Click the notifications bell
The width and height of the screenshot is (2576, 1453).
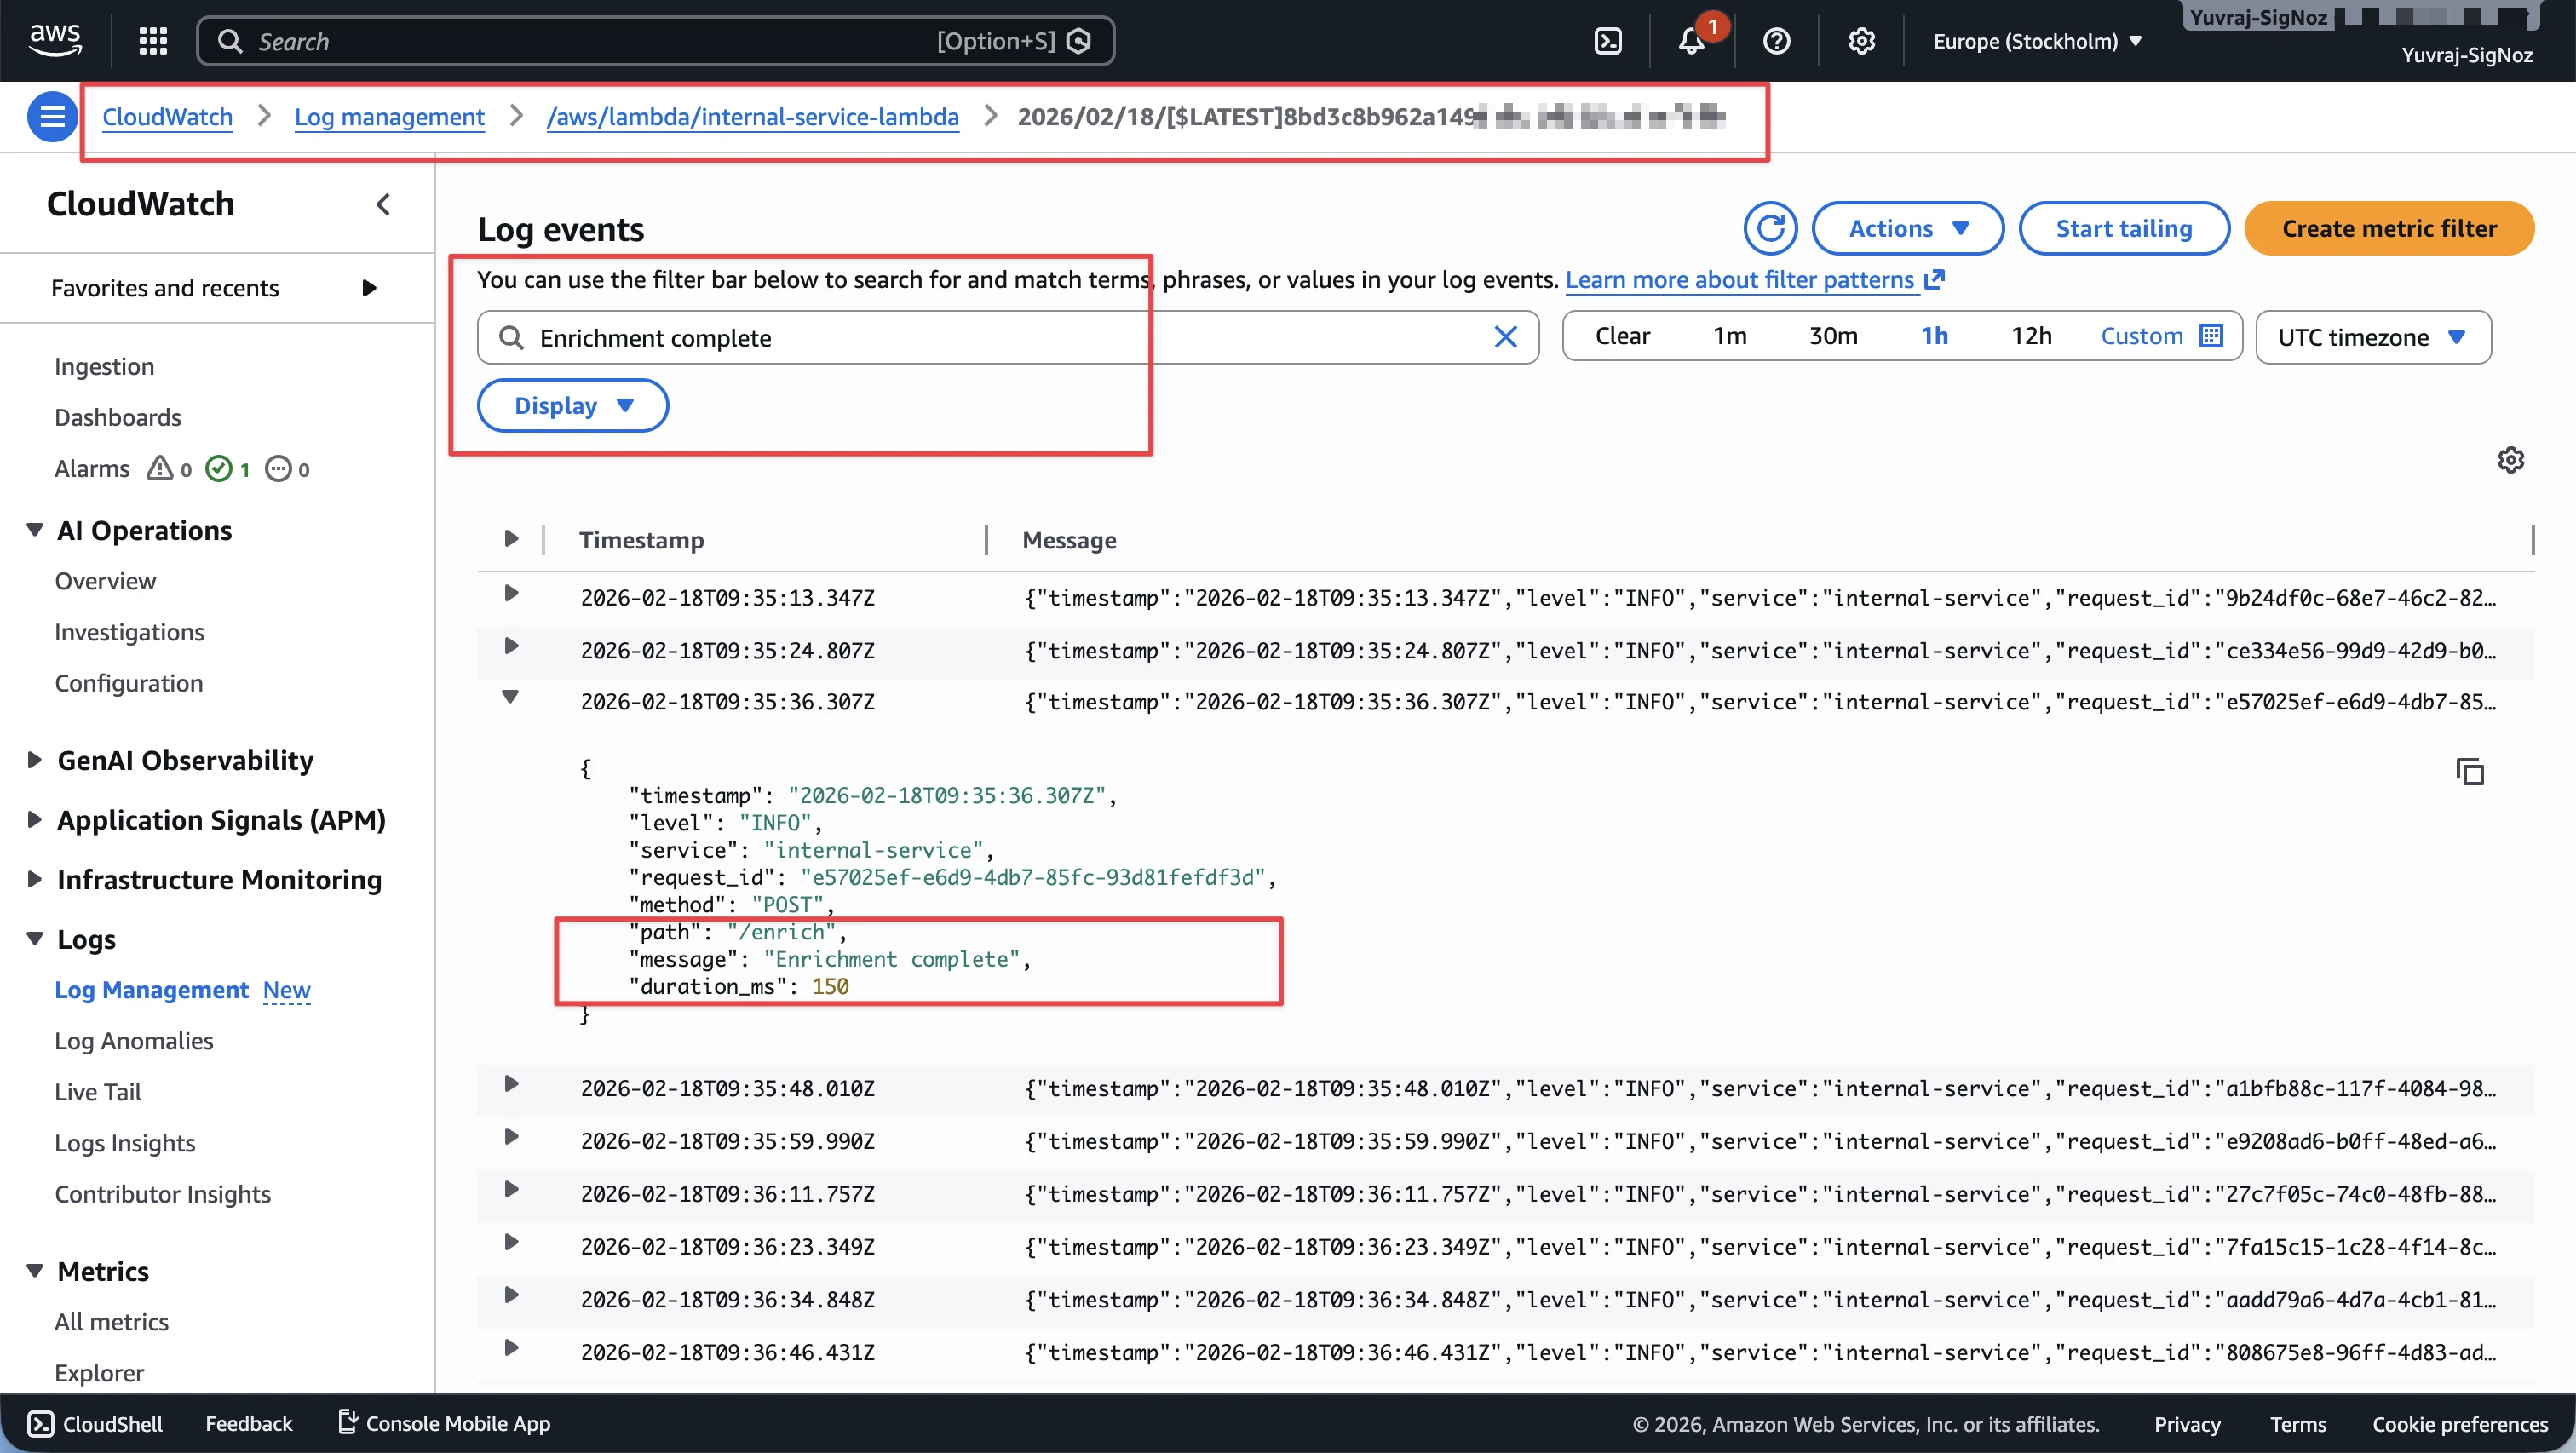1693,40
